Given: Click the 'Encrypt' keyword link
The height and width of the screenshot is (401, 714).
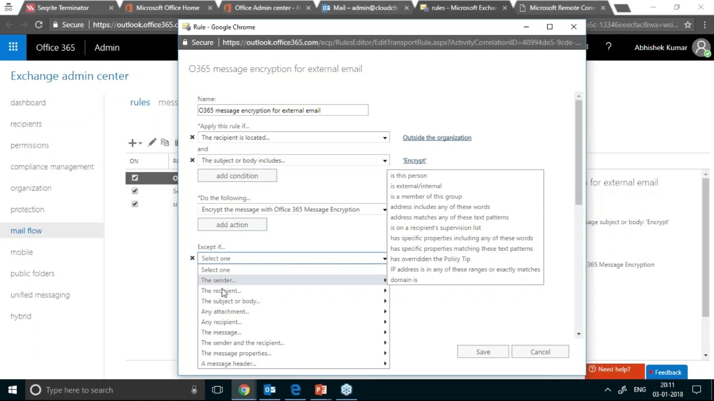Looking at the screenshot, I should coord(414,160).
